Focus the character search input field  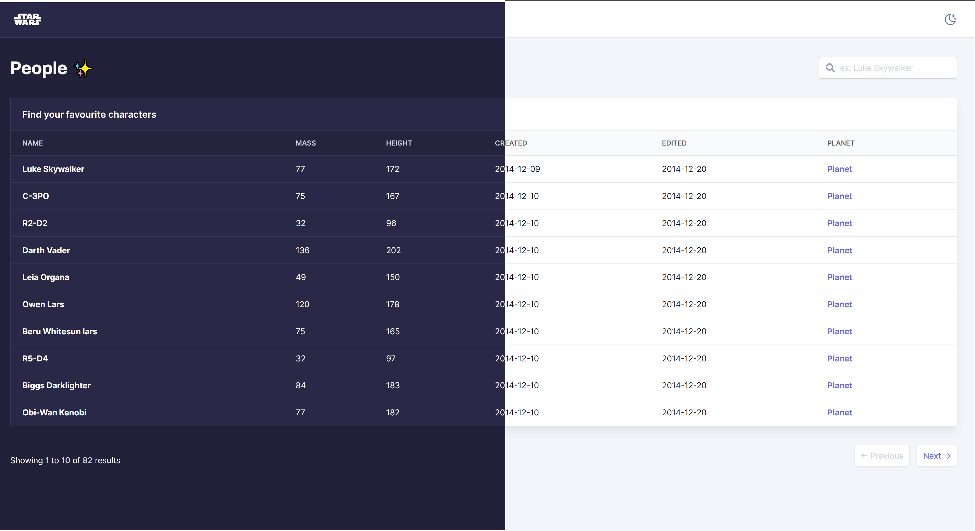(888, 68)
